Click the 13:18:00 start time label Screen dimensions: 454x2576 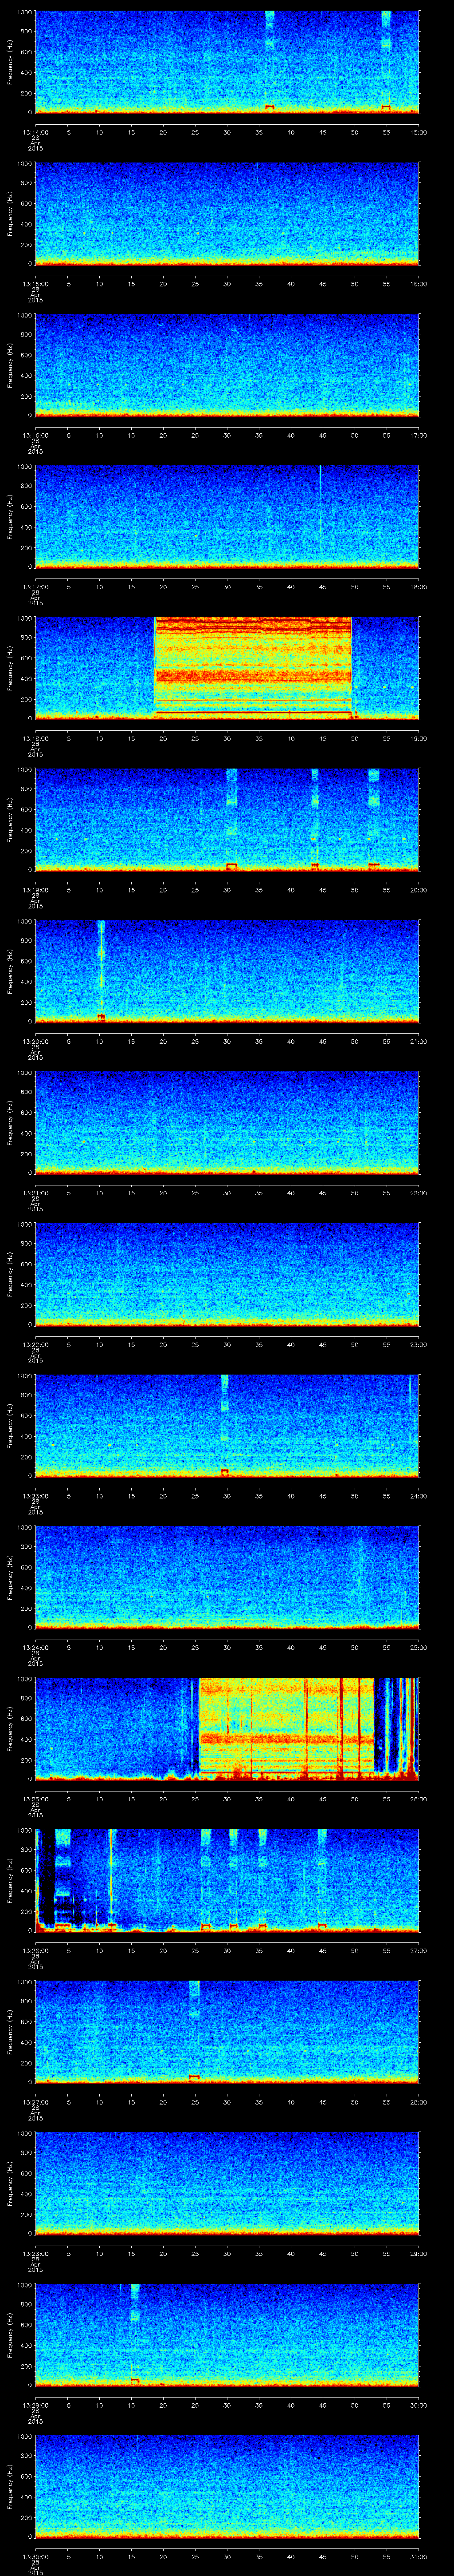coord(35,738)
